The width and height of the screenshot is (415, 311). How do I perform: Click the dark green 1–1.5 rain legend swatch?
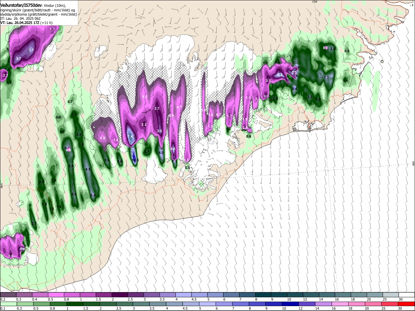pos(75,304)
